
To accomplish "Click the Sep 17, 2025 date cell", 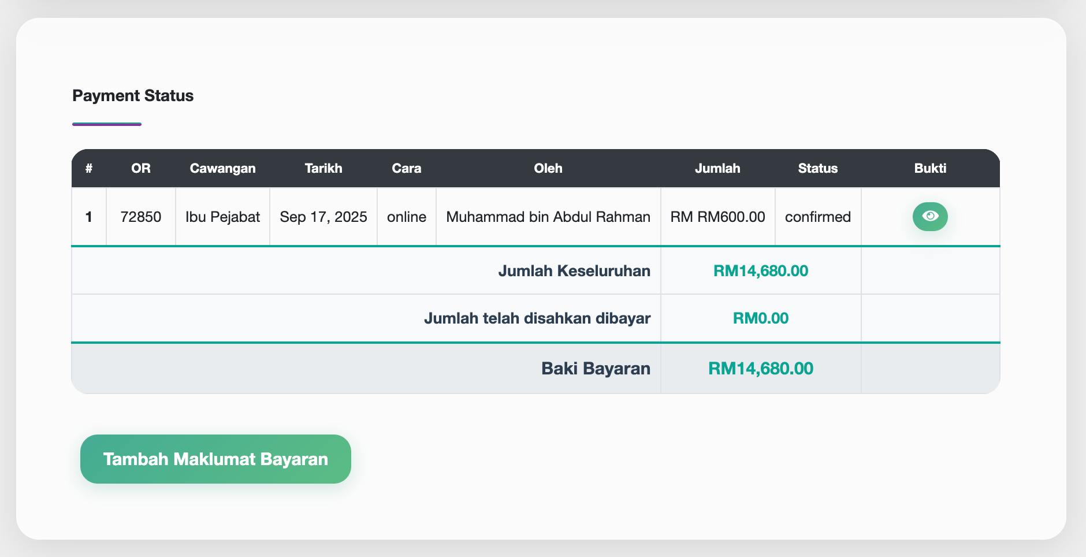I will click(x=323, y=217).
